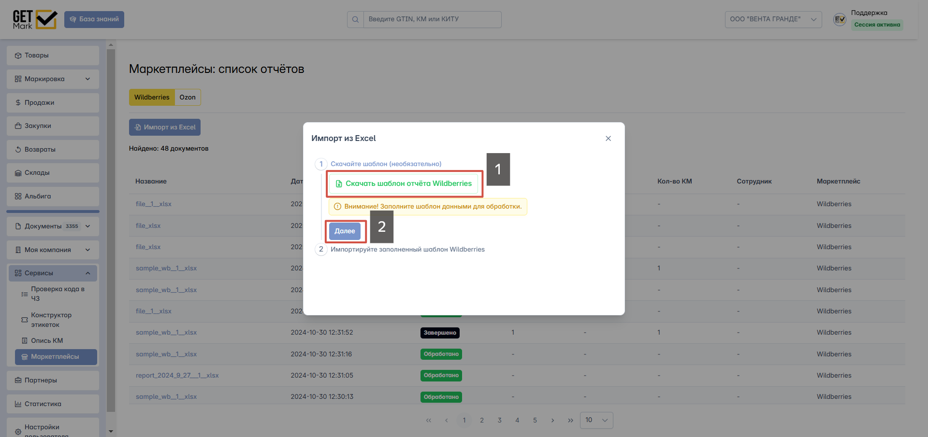Open the Продажи sidebar section
The width and height of the screenshot is (928, 437).
[53, 103]
